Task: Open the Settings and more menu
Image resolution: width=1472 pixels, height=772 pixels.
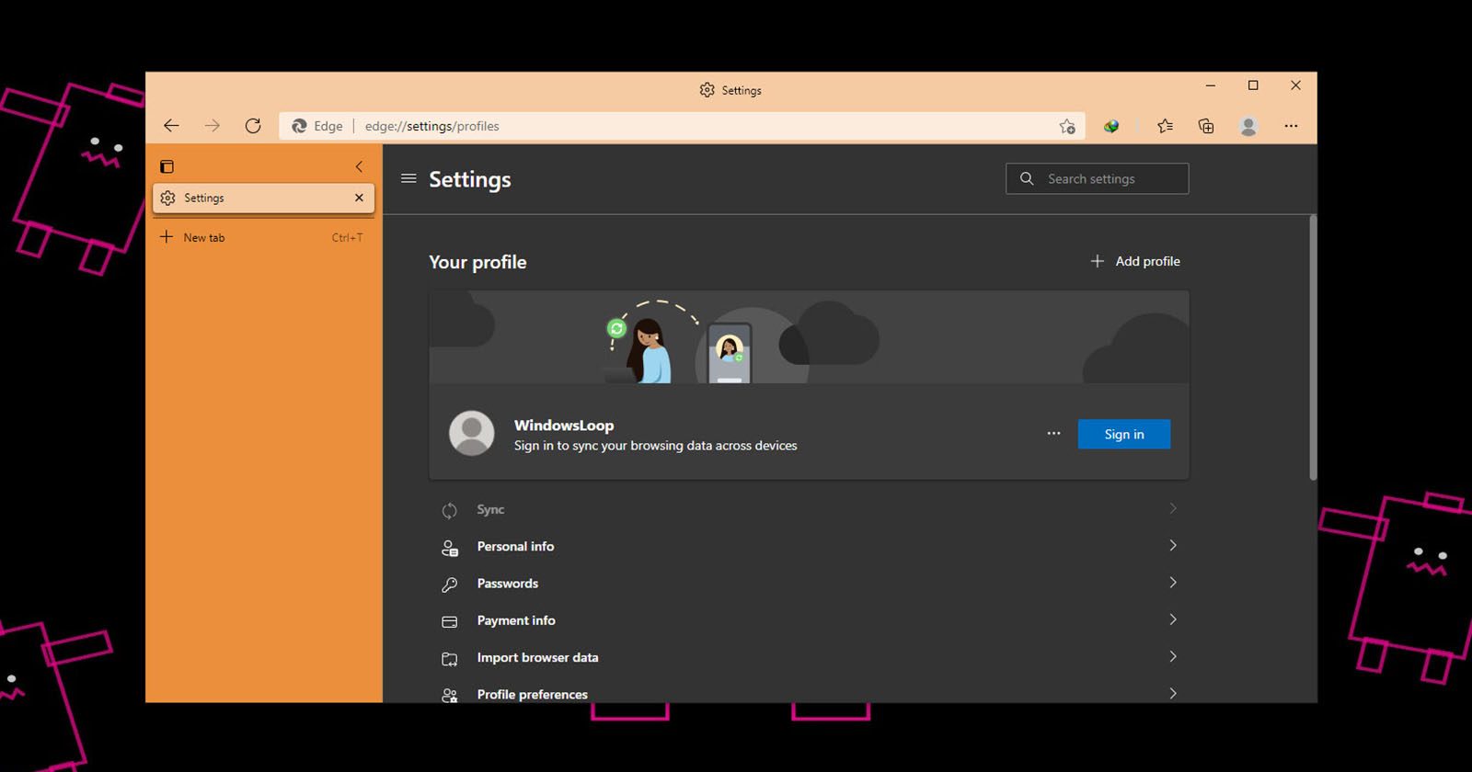Action: click(x=1291, y=126)
